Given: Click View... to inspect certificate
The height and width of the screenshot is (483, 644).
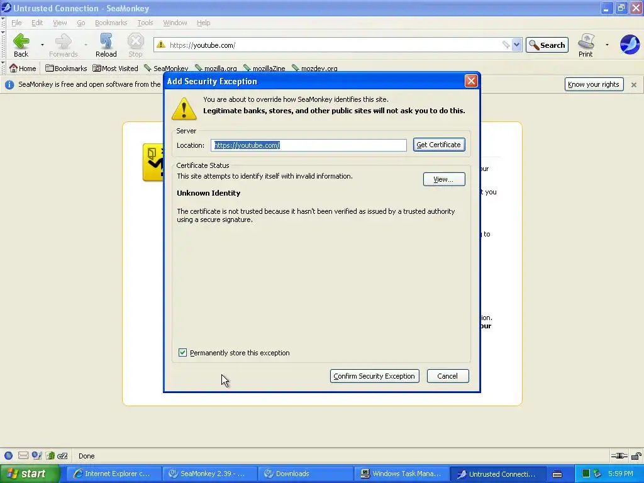Looking at the screenshot, I should pos(444,179).
